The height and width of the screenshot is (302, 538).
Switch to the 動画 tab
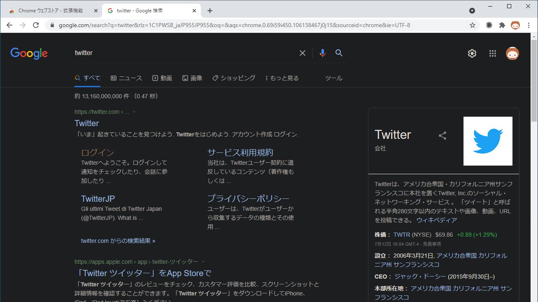coord(162,78)
